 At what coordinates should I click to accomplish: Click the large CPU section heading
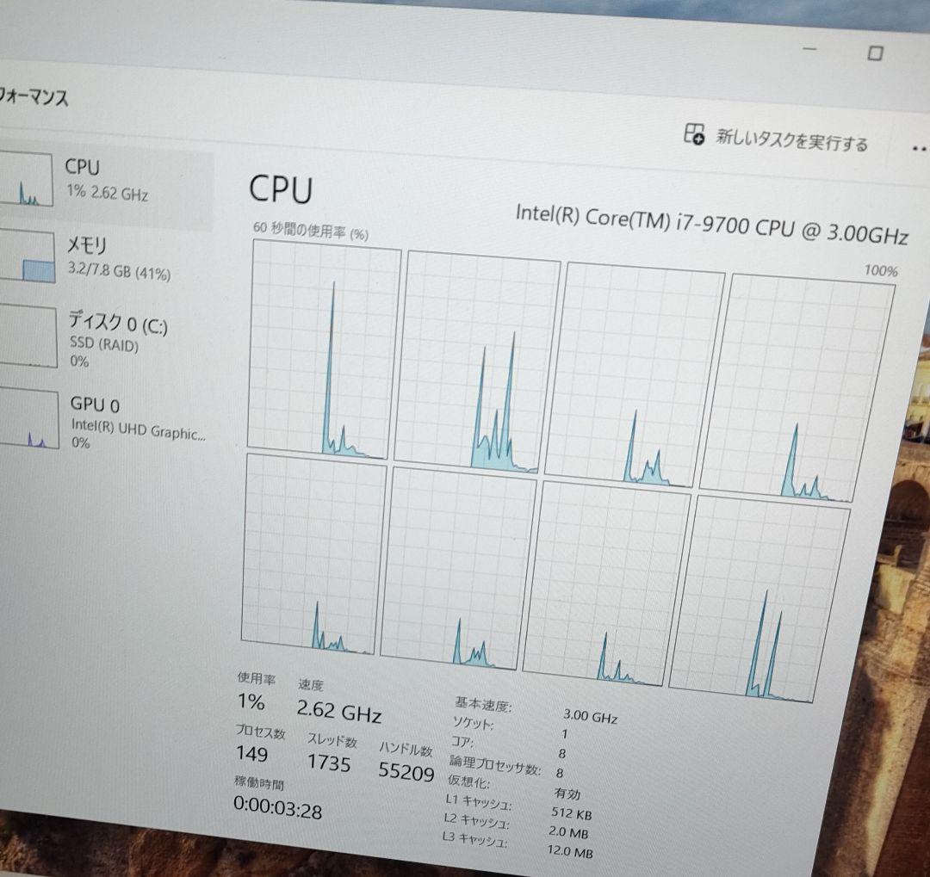pos(281,189)
